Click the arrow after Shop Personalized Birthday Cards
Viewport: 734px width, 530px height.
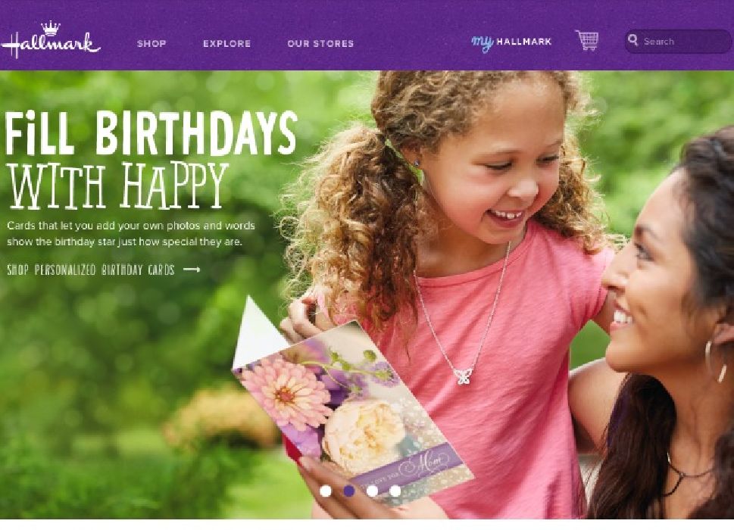tap(192, 270)
